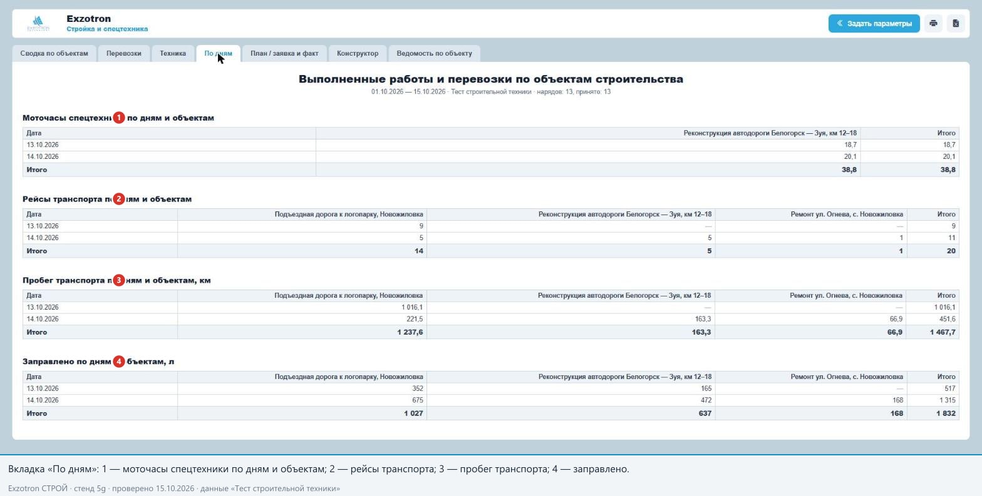Click the fuel value «675»
The height and width of the screenshot is (496, 982).
[x=418, y=400]
